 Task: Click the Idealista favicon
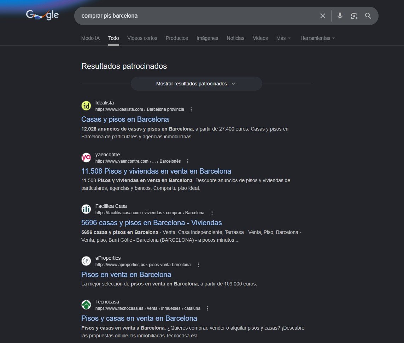click(x=86, y=106)
